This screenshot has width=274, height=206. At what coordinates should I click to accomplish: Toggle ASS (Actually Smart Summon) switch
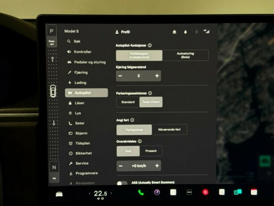pyautogui.click(x=122, y=184)
